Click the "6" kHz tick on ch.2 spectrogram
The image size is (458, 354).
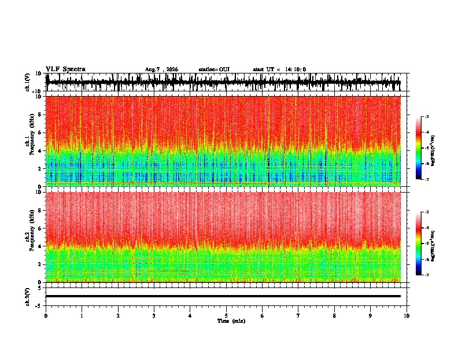click(40, 228)
